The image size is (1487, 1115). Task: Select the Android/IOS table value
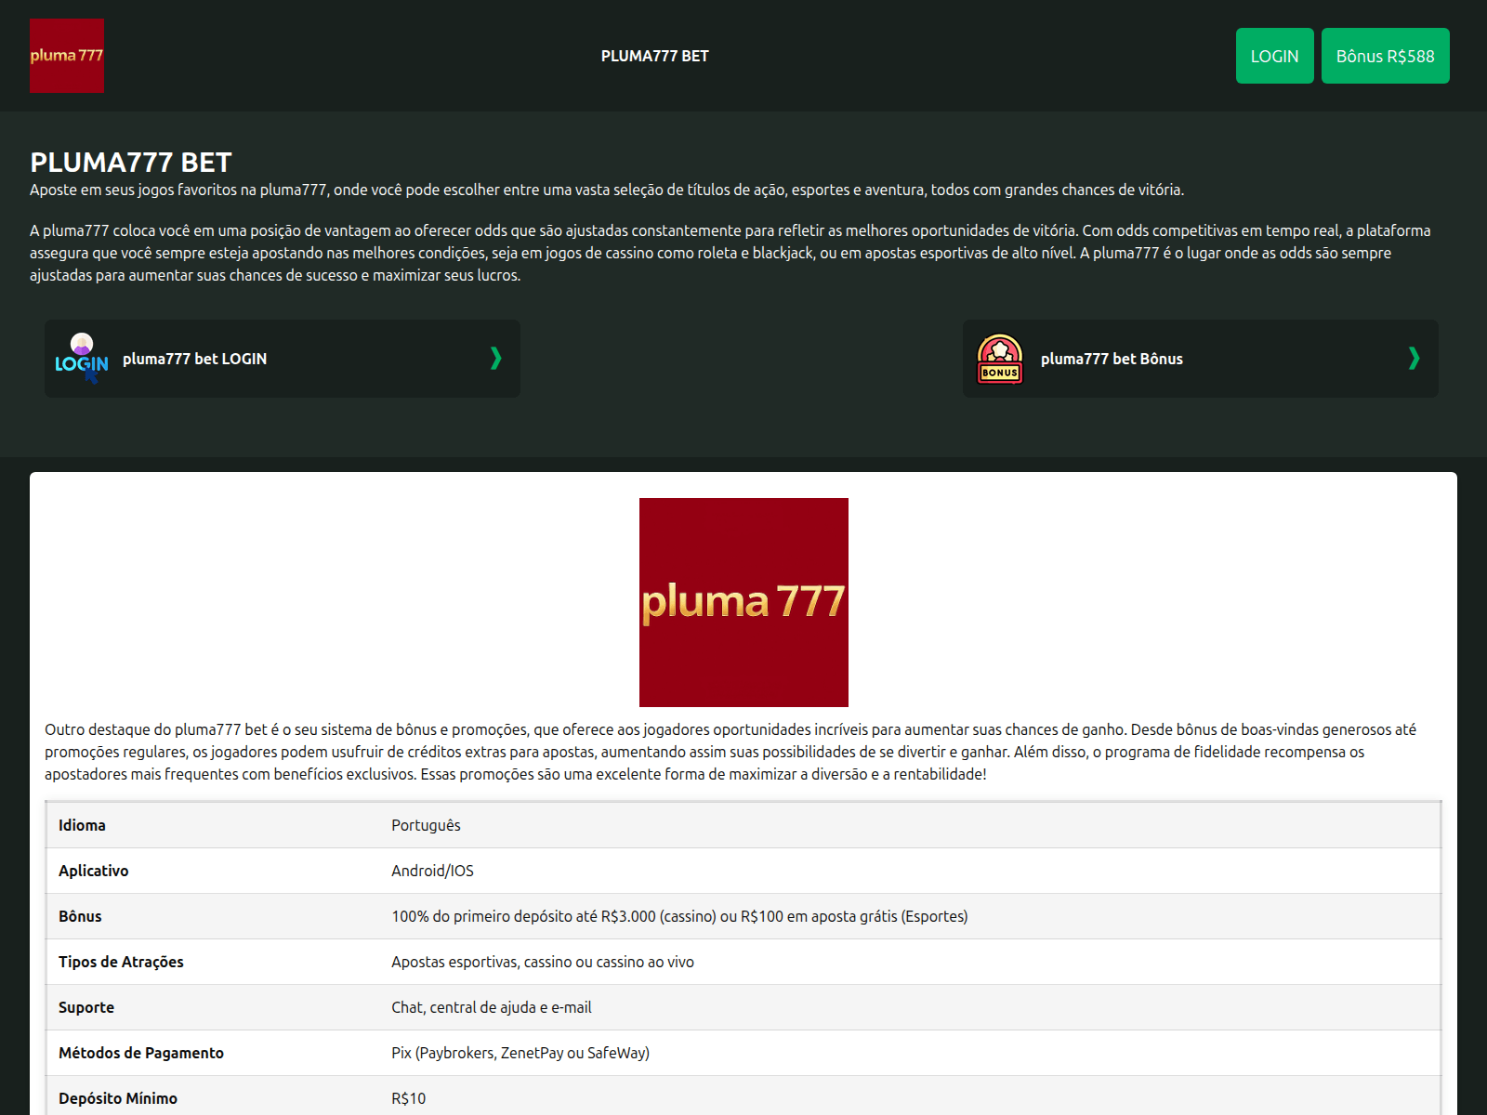(x=432, y=871)
